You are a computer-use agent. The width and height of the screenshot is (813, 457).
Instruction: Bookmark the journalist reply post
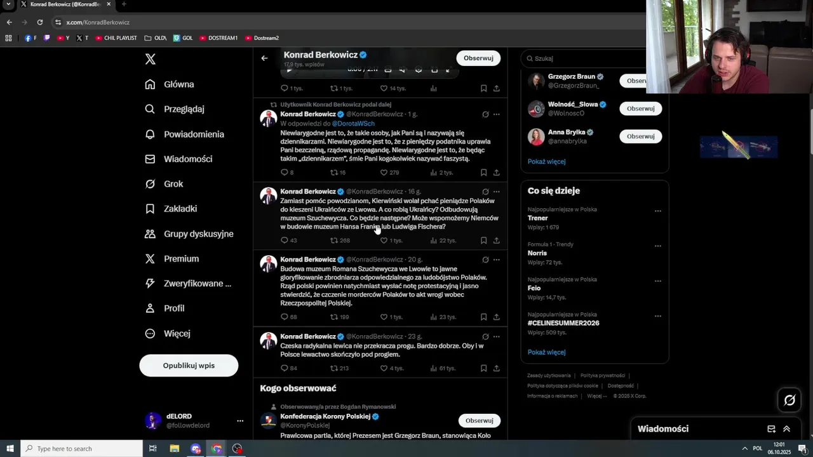click(x=483, y=173)
